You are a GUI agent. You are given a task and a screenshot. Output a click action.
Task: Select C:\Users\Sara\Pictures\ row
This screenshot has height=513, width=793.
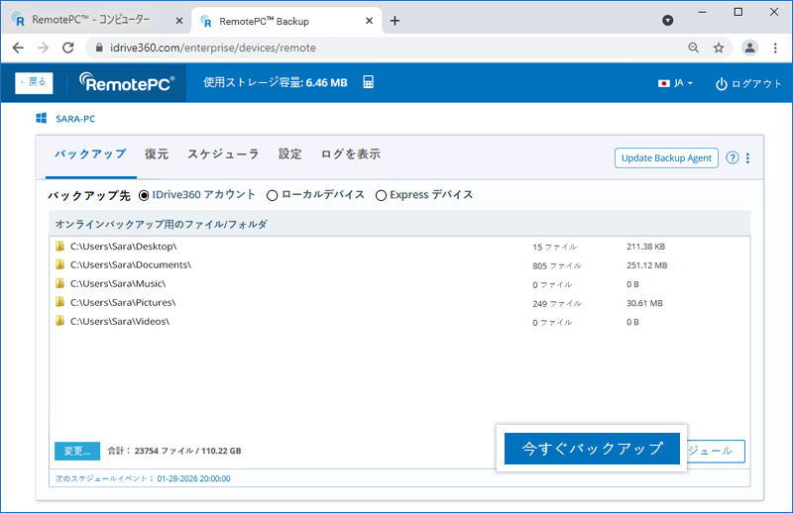pyautogui.click(x=399, y=302)
